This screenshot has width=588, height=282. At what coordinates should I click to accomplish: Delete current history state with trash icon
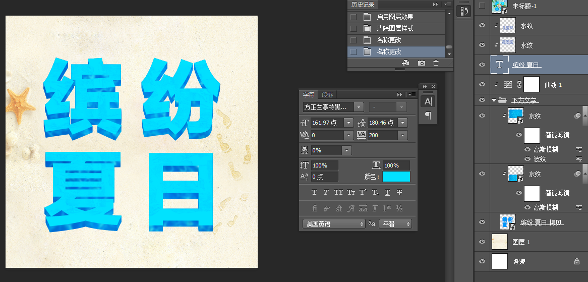(436, 63)
